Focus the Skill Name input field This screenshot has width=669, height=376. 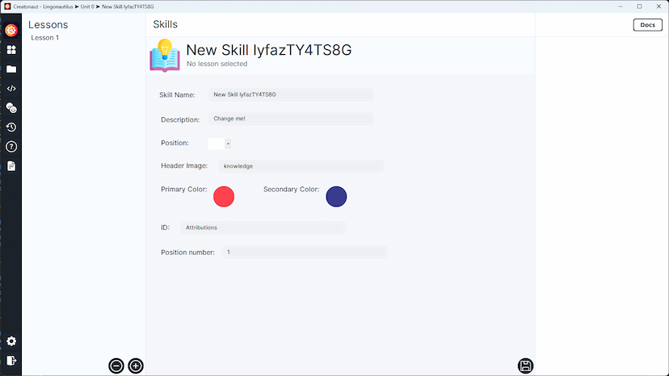click(x=291, y=94)
